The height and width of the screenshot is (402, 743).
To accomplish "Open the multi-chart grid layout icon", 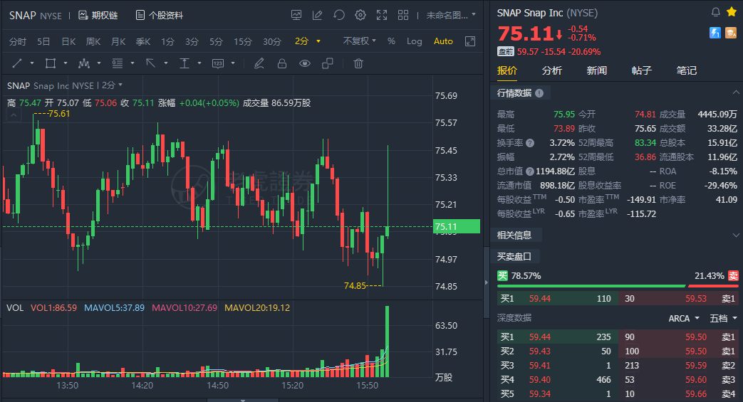I will click(403, 15).
